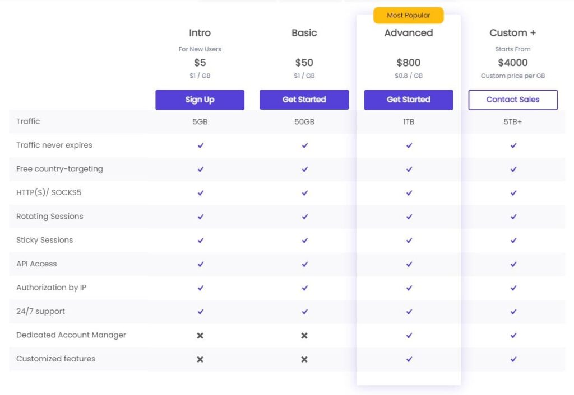The height and width of the screenshot is (395, 574).
Task: Click the Traffic never expires row label
Action: [x=54, y=145]
